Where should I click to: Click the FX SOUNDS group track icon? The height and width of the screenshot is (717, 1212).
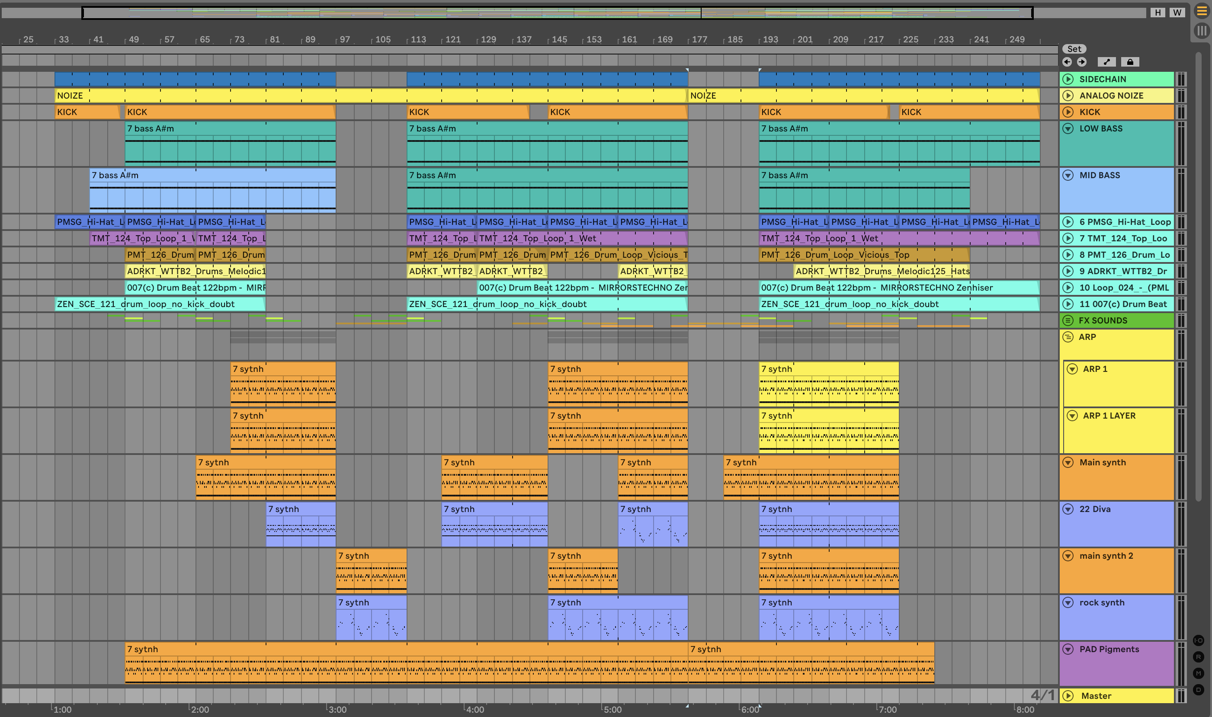pos(1068,320)
